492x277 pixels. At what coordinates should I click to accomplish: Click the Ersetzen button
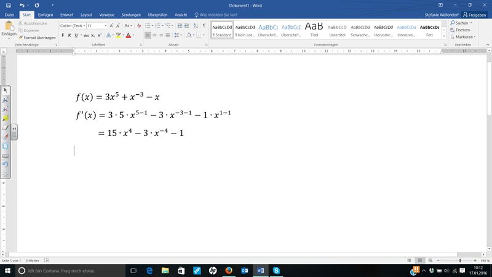coord(462,30)
